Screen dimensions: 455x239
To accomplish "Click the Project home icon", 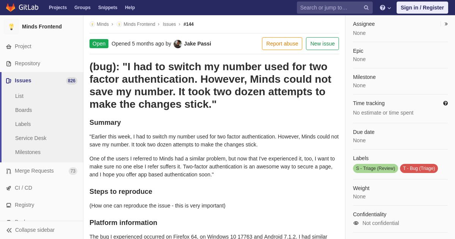I will tap(9, 47).
